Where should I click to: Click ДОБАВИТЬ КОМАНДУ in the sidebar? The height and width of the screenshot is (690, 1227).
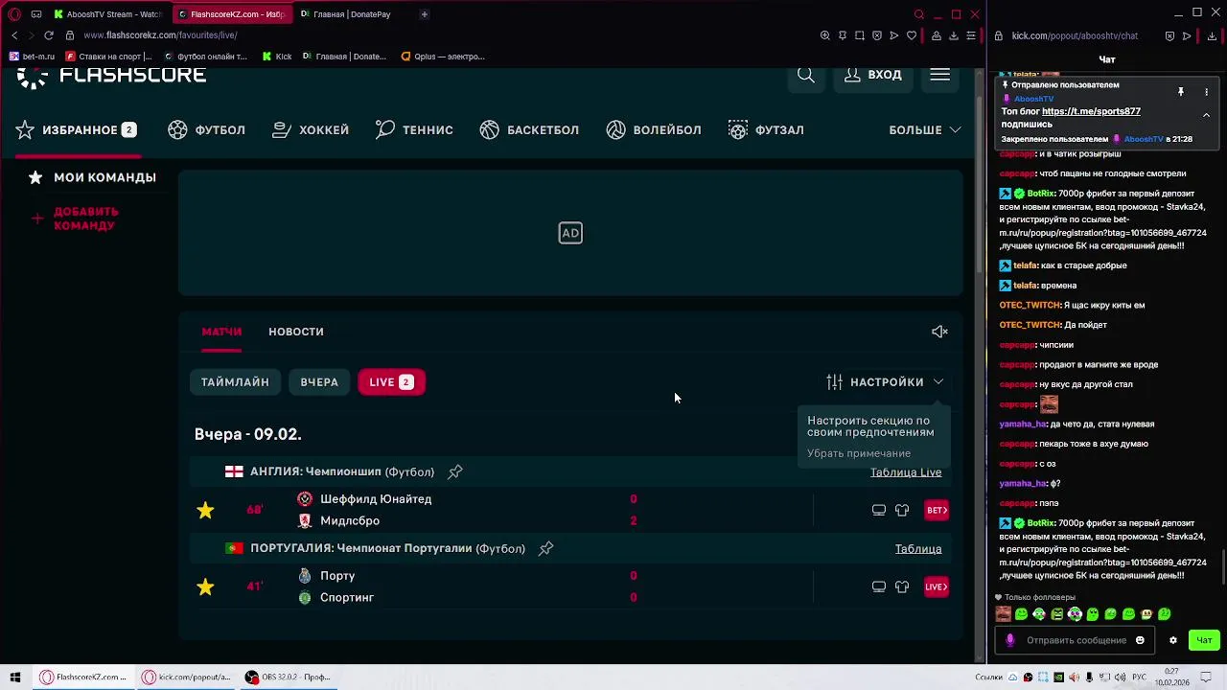coord(75,218)
